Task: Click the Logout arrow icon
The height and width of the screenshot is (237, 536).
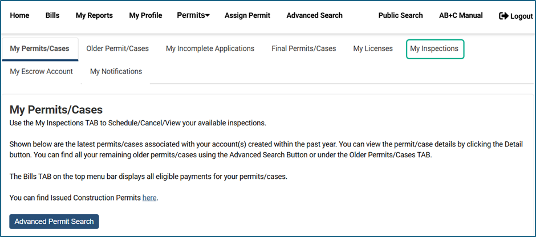Action: point(503,16)
